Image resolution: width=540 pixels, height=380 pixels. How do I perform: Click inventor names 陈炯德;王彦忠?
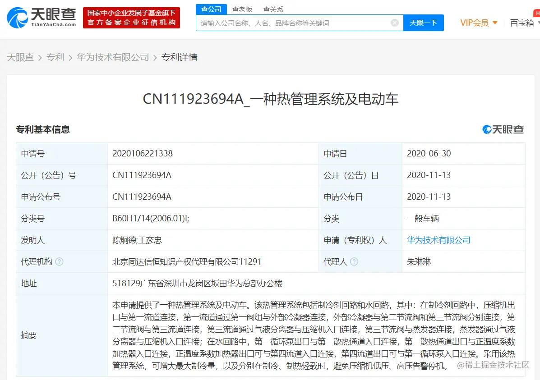(137, 240)
